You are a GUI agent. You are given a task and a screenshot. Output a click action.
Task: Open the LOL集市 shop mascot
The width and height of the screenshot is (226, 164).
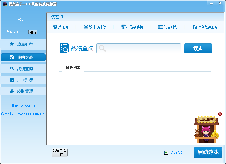point(206,129)
